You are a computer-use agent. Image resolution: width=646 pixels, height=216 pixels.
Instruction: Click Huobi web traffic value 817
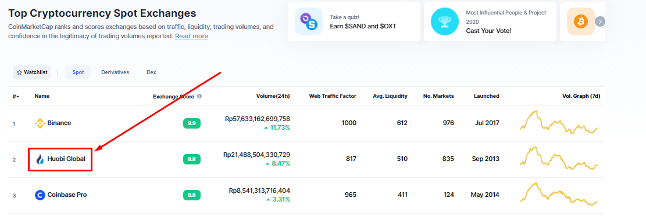351,159
